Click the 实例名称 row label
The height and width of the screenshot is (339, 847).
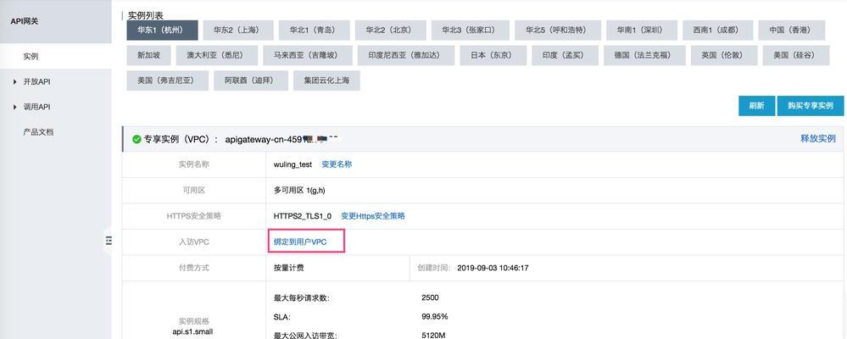[193, 164]
